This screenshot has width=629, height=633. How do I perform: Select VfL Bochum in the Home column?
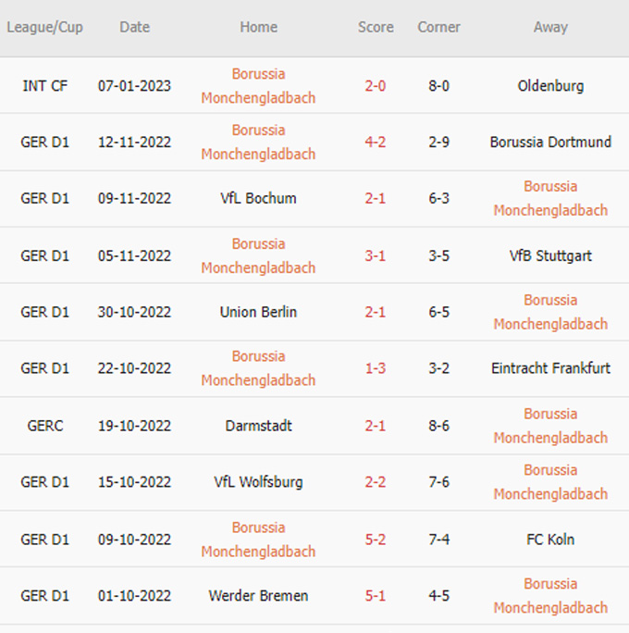[x=258, y=198]
